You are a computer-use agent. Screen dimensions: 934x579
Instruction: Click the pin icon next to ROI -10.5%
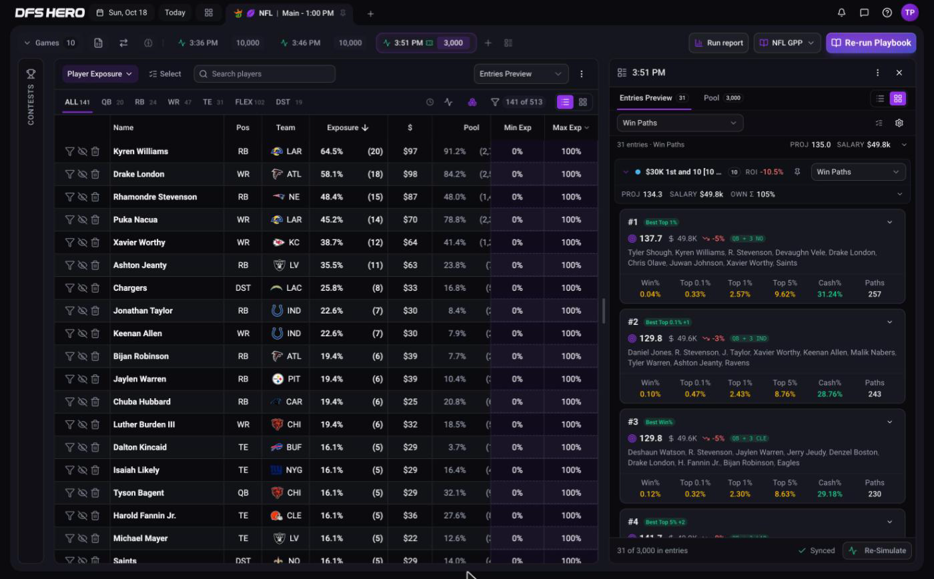click(x=797, y=172)
